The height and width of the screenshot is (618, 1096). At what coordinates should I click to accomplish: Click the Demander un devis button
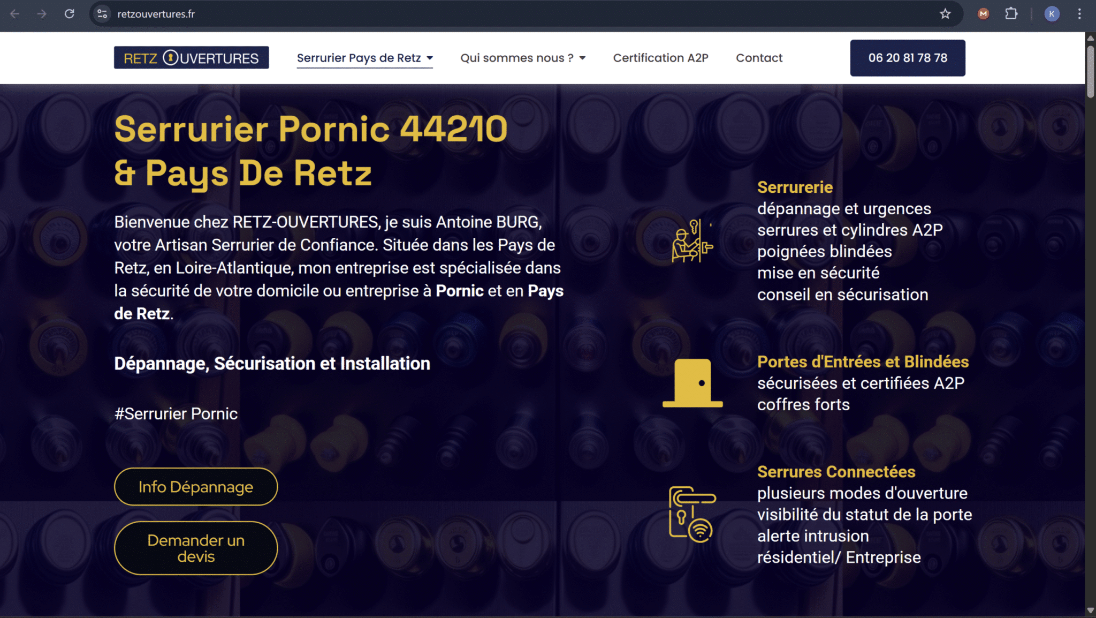click(196, 548)
